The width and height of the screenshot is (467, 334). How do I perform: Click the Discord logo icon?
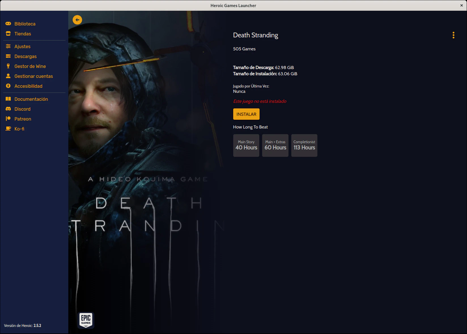[8, 109]
